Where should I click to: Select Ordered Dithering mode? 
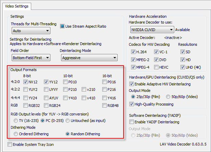[x=16, y=134]
